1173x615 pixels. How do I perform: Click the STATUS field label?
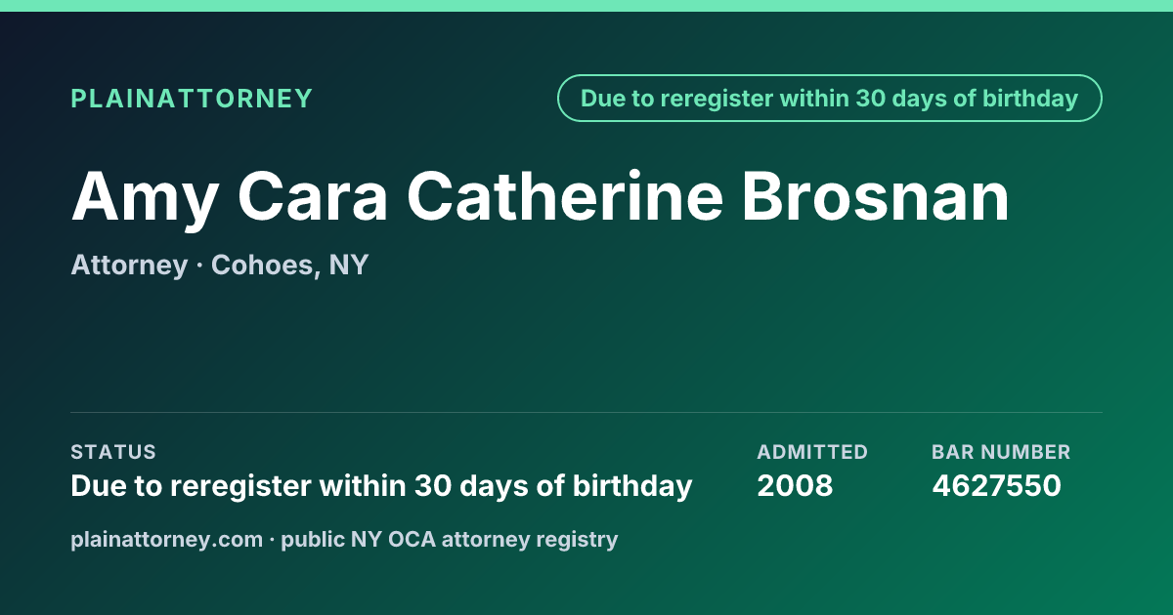coord(113,452)
